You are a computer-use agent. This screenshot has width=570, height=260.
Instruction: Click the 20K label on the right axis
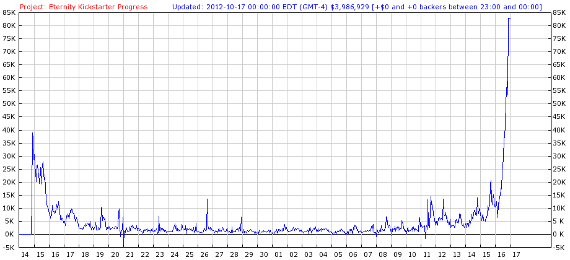coord(558,182)
